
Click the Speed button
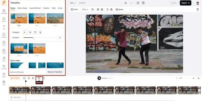(119, 9)
